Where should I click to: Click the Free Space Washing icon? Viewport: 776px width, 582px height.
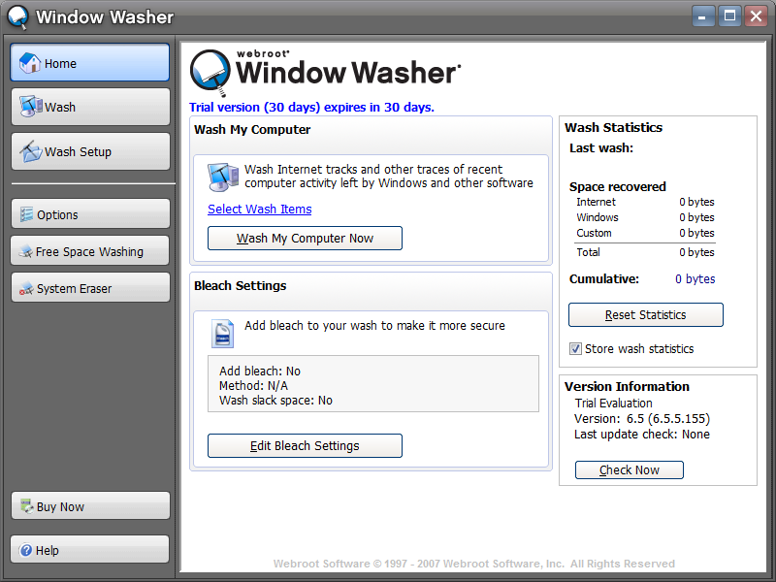25,252
